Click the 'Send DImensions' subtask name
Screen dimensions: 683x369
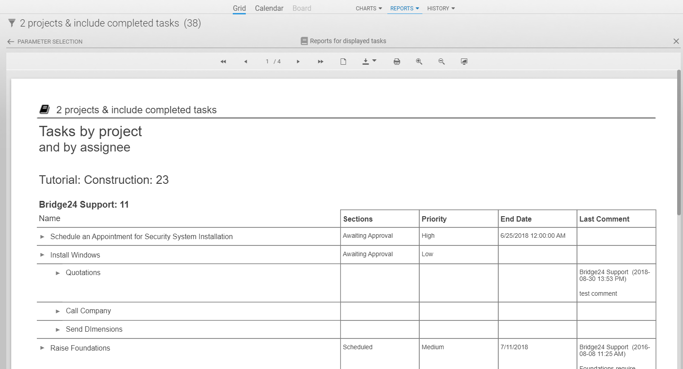[94, 329]
